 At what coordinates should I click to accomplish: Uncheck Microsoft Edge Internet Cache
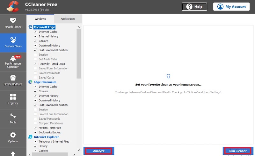(x=35, y=32)
